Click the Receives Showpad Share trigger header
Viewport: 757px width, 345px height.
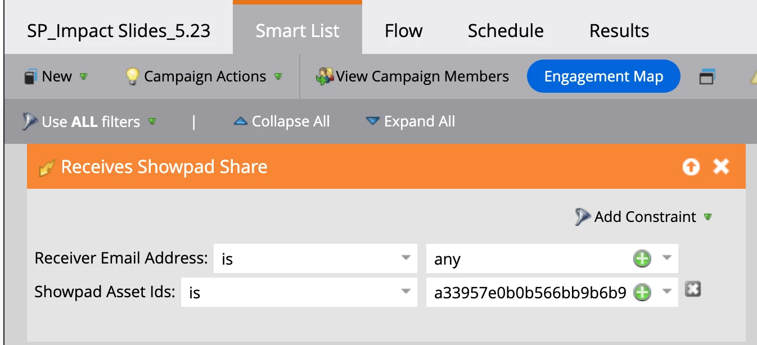[x=386, y=167]
